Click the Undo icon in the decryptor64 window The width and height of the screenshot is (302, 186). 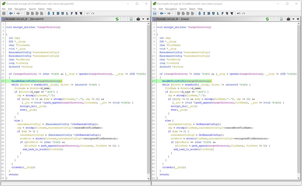(x=88, y=13)
